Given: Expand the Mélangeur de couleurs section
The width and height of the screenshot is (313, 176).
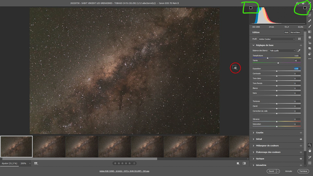Looking at the screenshot, I should coord(254,146).
